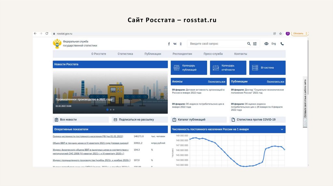Open the purple profile avatar
Viewport: 333px width, 186px height.
287,33
